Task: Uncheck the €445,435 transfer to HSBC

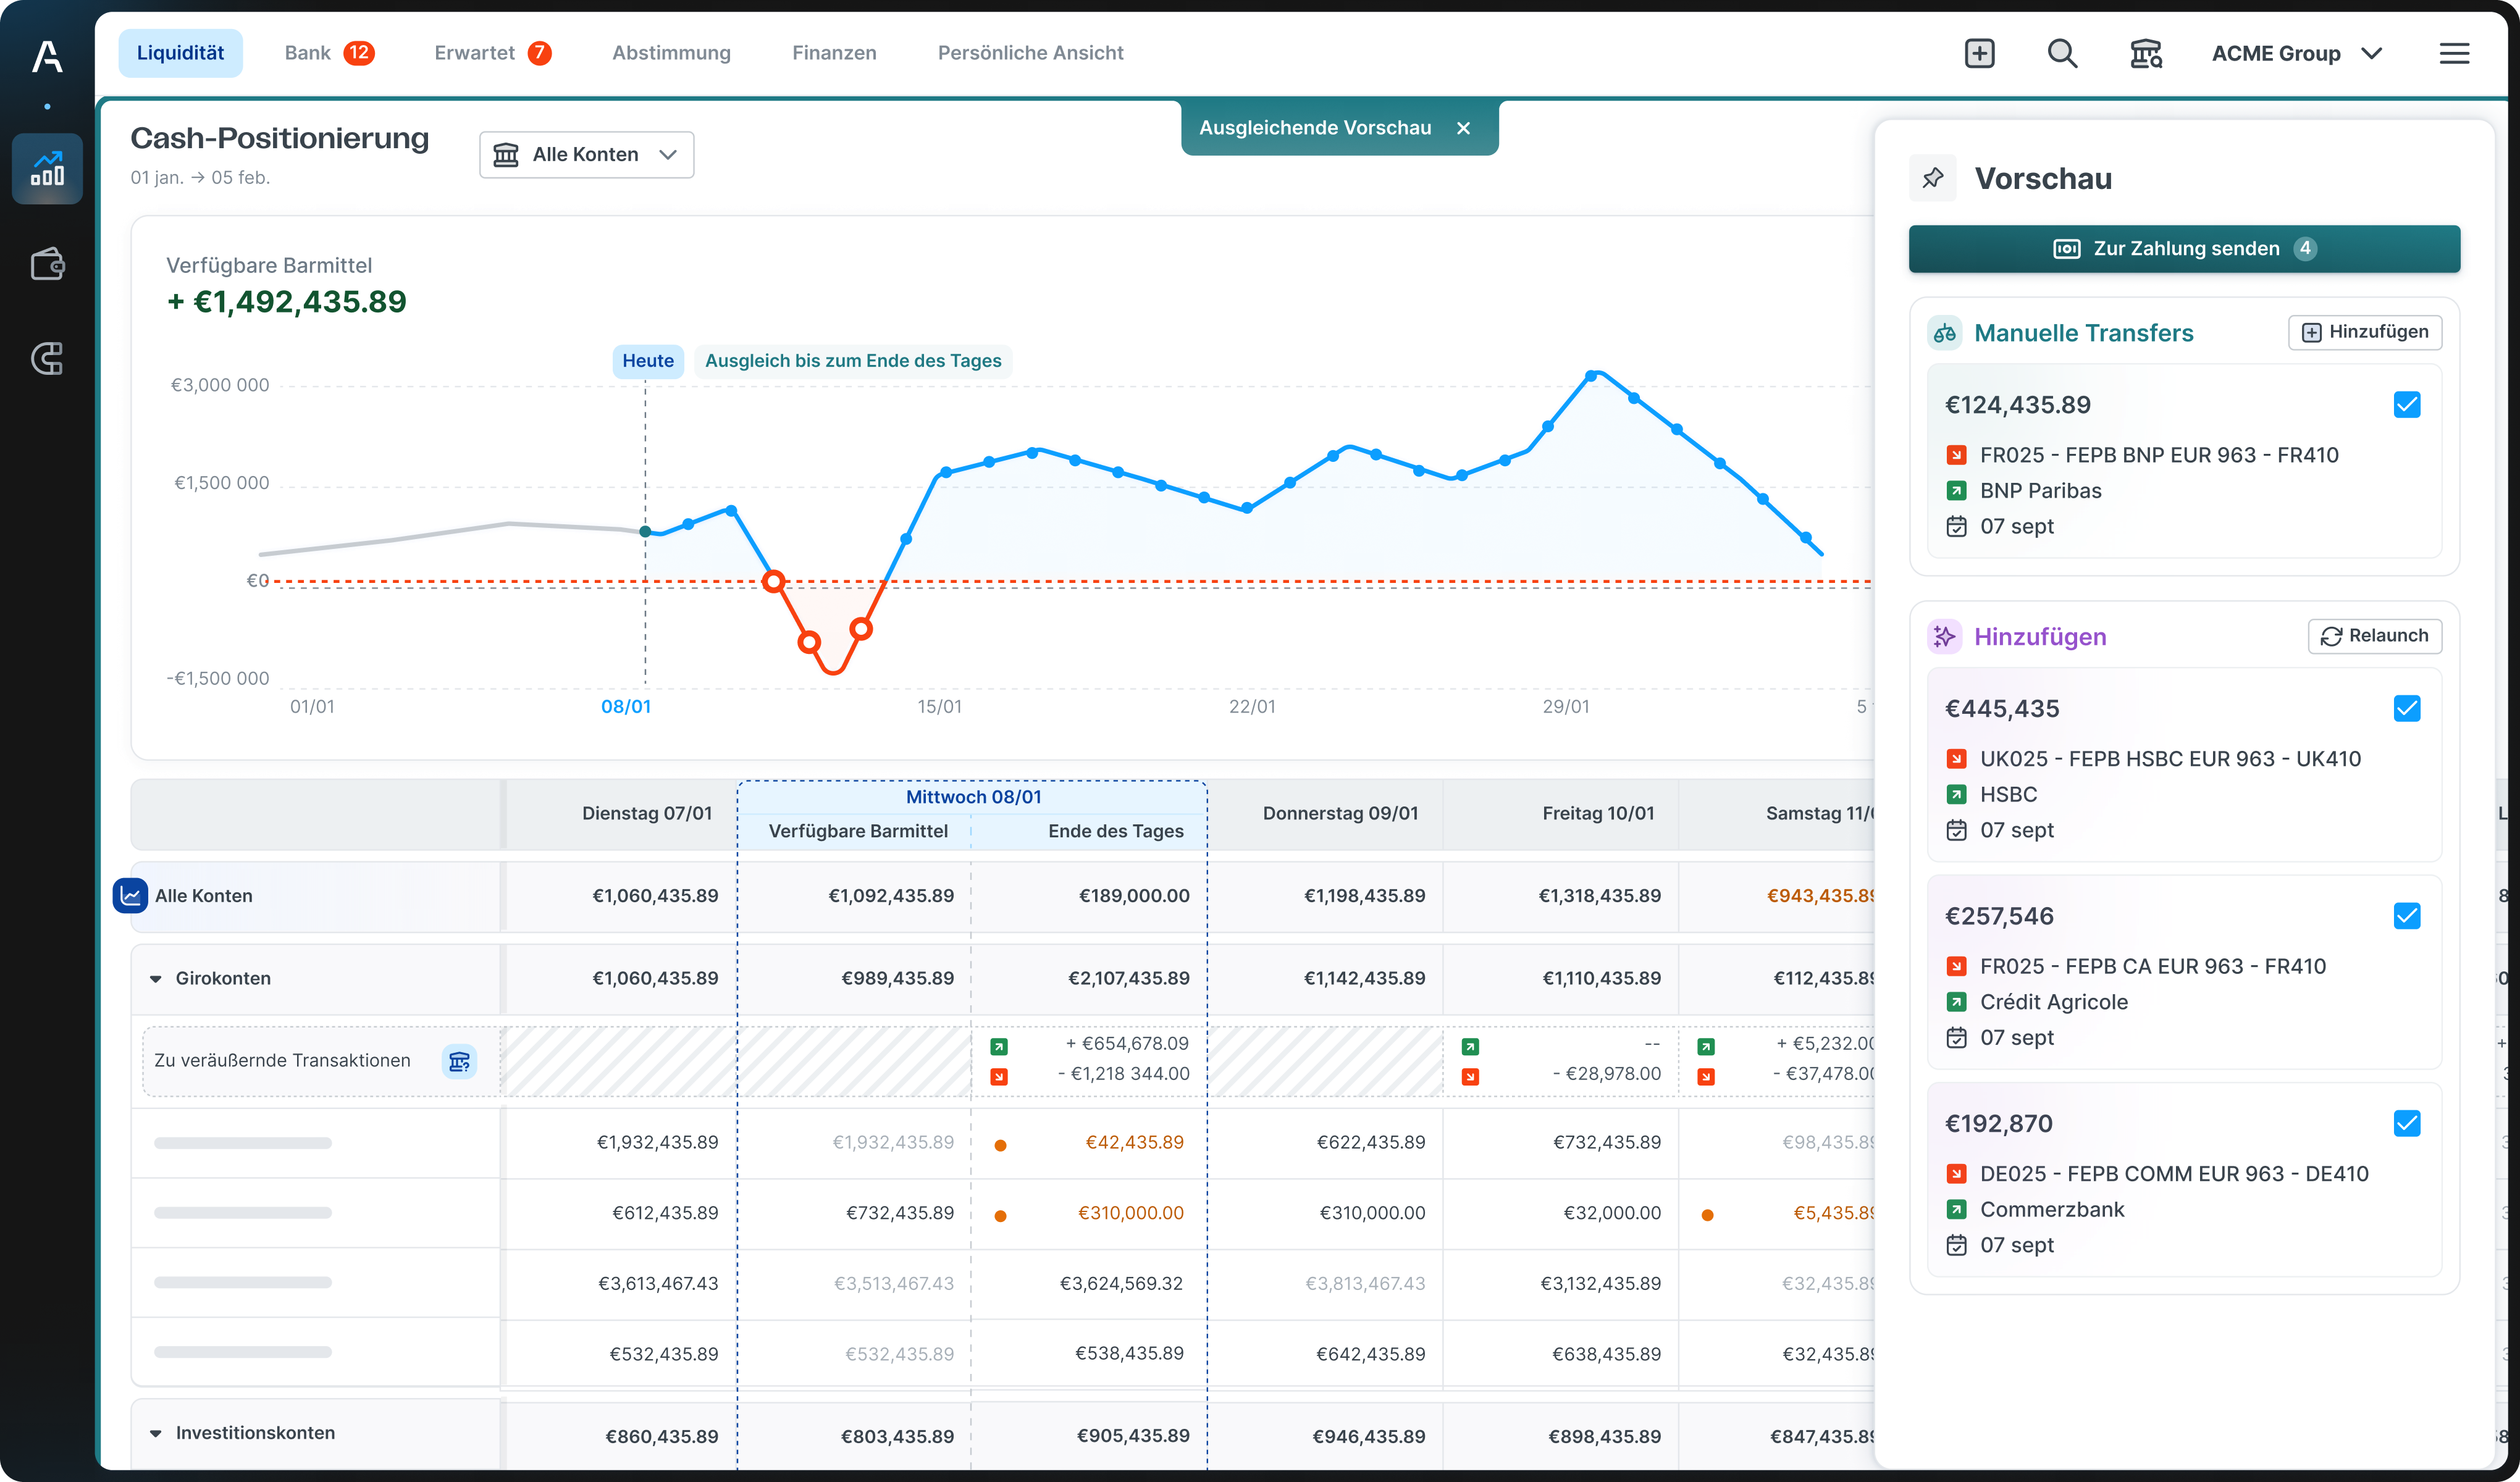Action: coord(2407,708)
